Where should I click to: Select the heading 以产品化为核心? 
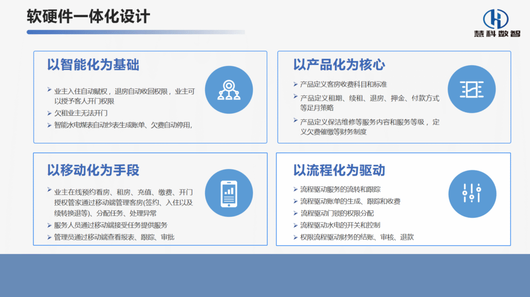[339, 65]
